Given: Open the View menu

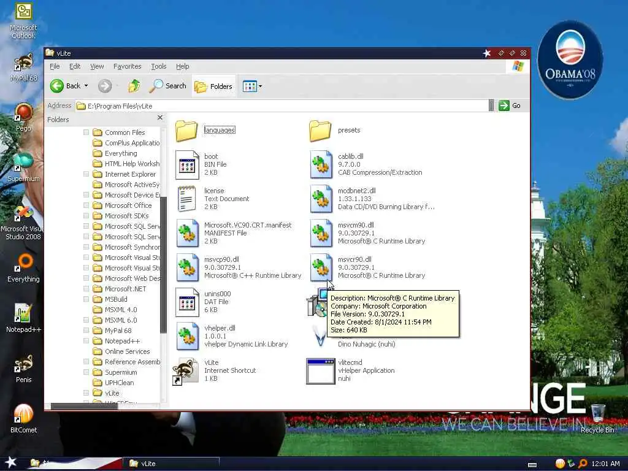Looking at the screenshot, I should (x=96, y=66).
